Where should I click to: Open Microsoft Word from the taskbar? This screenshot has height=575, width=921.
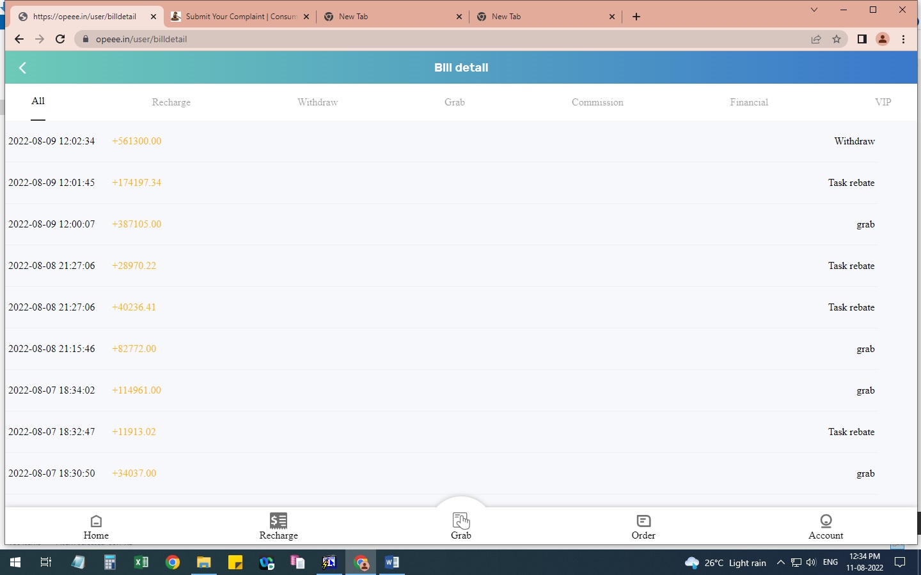tap(391, 562)
